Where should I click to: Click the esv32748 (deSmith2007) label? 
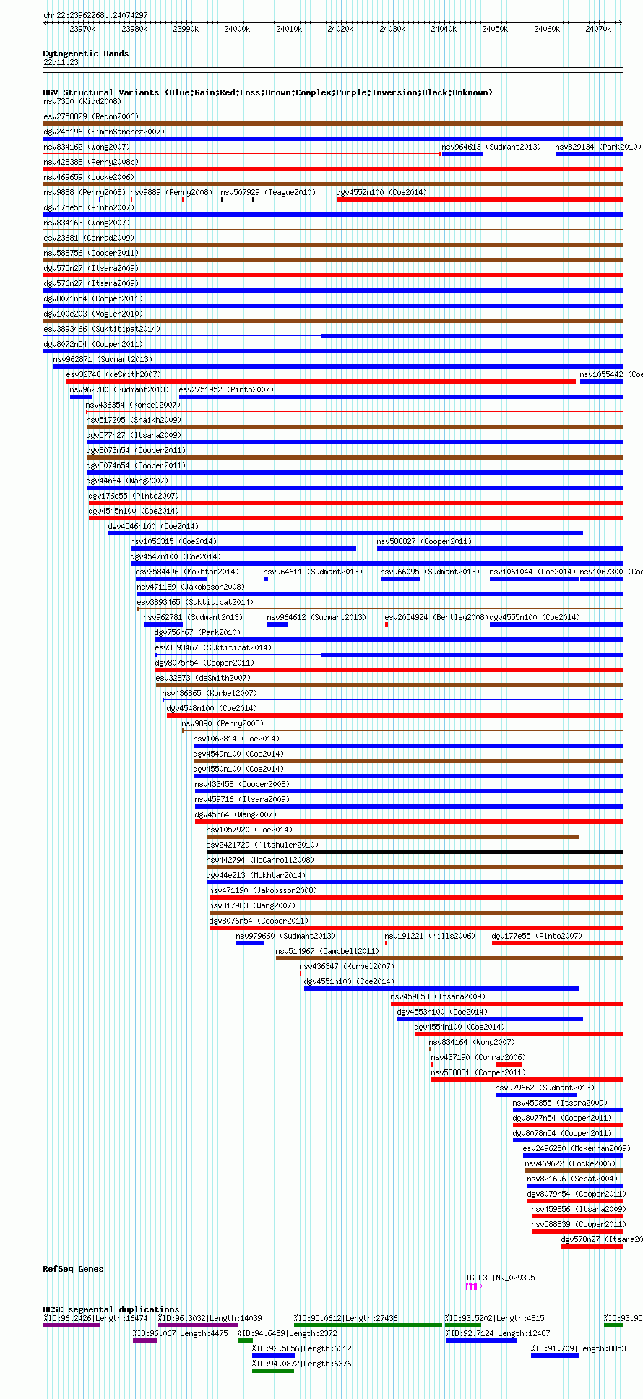pos(113,374)
